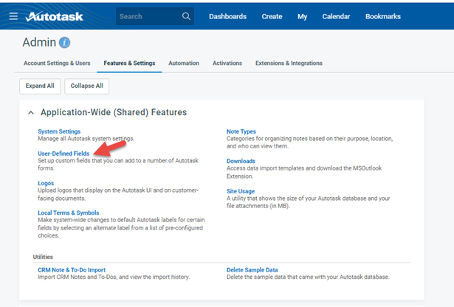Click the Application-Wide (Shared) Features heading
Viewport: 454px width, 307px height.
coord(114,112)
